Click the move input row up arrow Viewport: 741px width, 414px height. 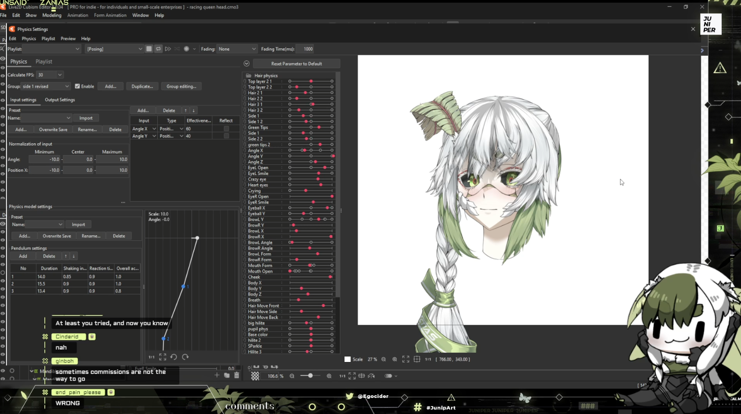click(186, 111)
